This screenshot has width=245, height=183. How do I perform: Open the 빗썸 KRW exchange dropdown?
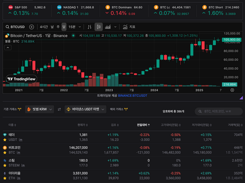click(40, 109)
